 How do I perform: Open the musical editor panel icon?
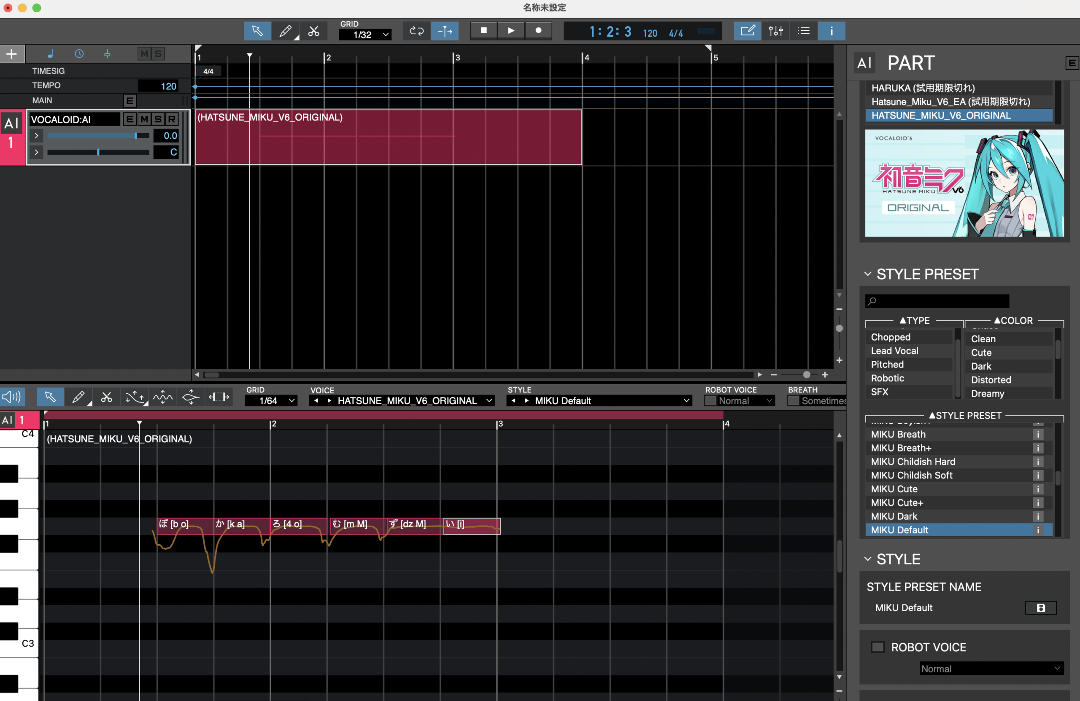(748, 31)
